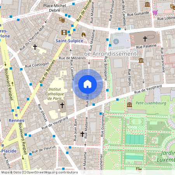Click the Rennes metro station marker
The height and width of the screenshot is (175, 175).
point(16,115)
